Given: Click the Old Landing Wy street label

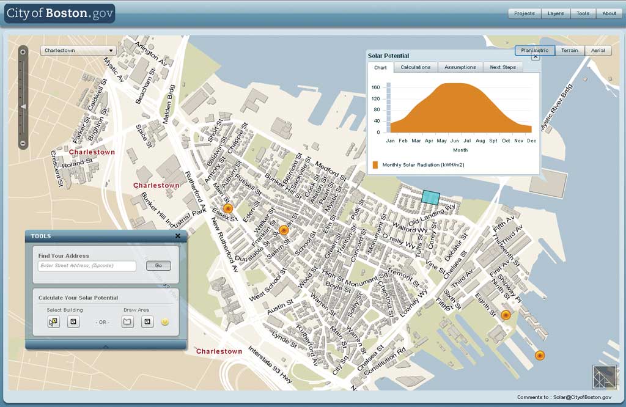Looking at the screenshot, I should (x=432, y=216).
